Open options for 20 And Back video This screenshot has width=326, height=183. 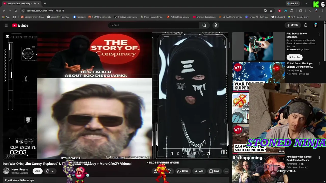(319, 64)
